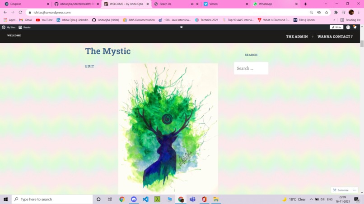Bookmark this page with the star icon
This screenshot has width=364, height=204.
(x=327, y=13)
